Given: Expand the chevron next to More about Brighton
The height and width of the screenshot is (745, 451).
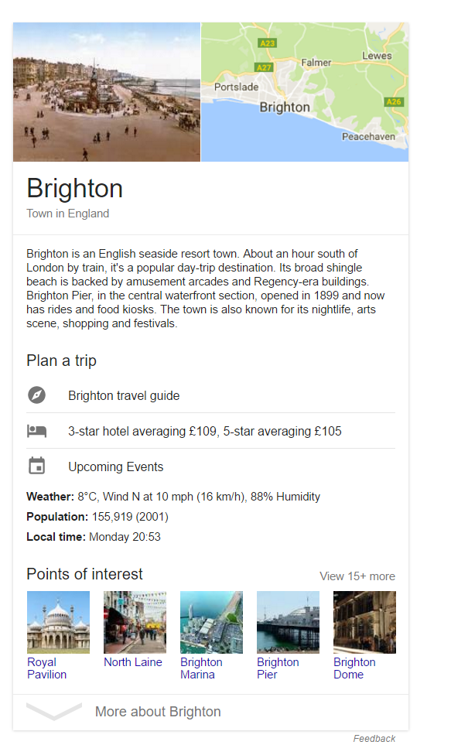Looking at the screenshot, I should tap(53, 711).
